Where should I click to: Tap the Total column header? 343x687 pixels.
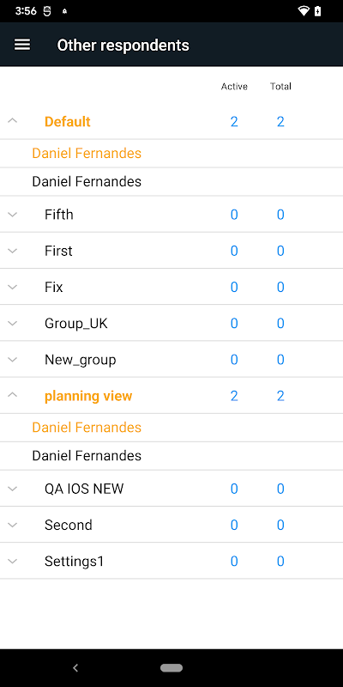tap(280, 87)
